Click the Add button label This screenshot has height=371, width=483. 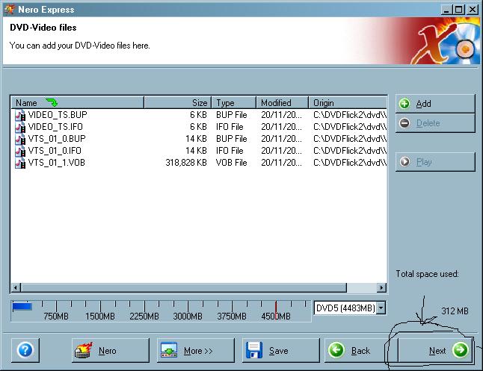pos(423,104)
